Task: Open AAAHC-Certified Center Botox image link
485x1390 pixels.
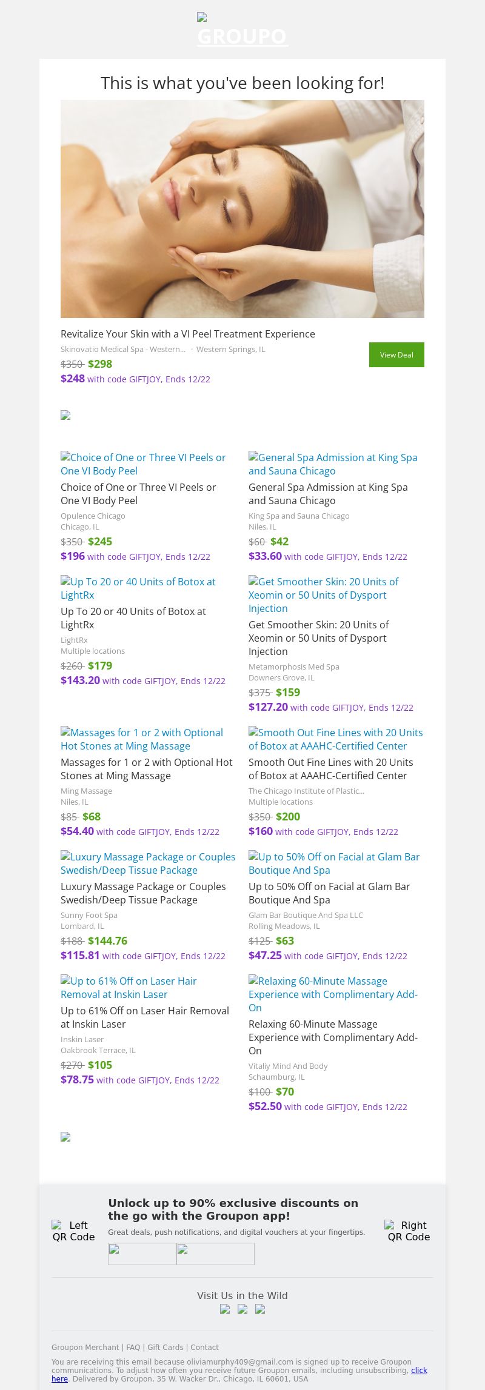Action: [336, 739]
